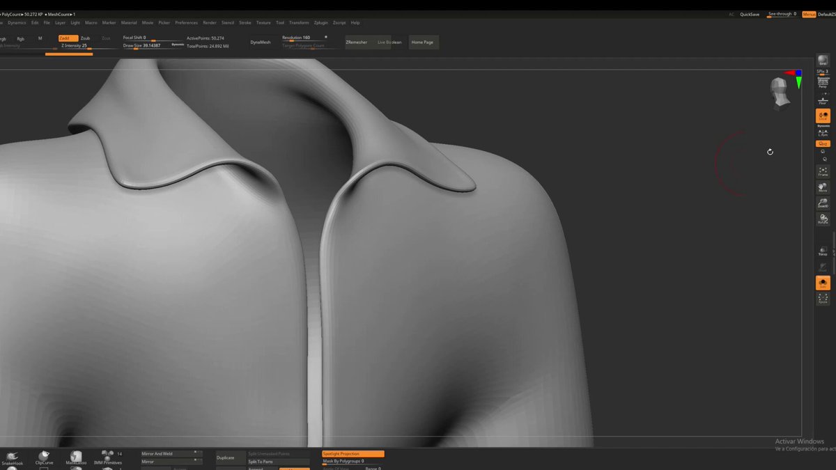Select the M material channel
This screenshot has height=470, width=836.
(40, 38)
